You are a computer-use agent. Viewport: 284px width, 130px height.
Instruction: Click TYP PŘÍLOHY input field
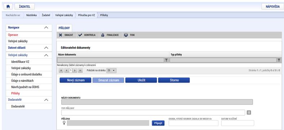coord(153,113)
